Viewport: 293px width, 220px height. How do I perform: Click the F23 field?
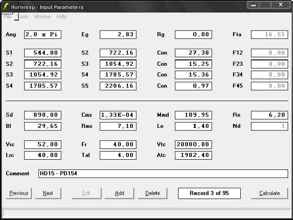click(269, 64)
